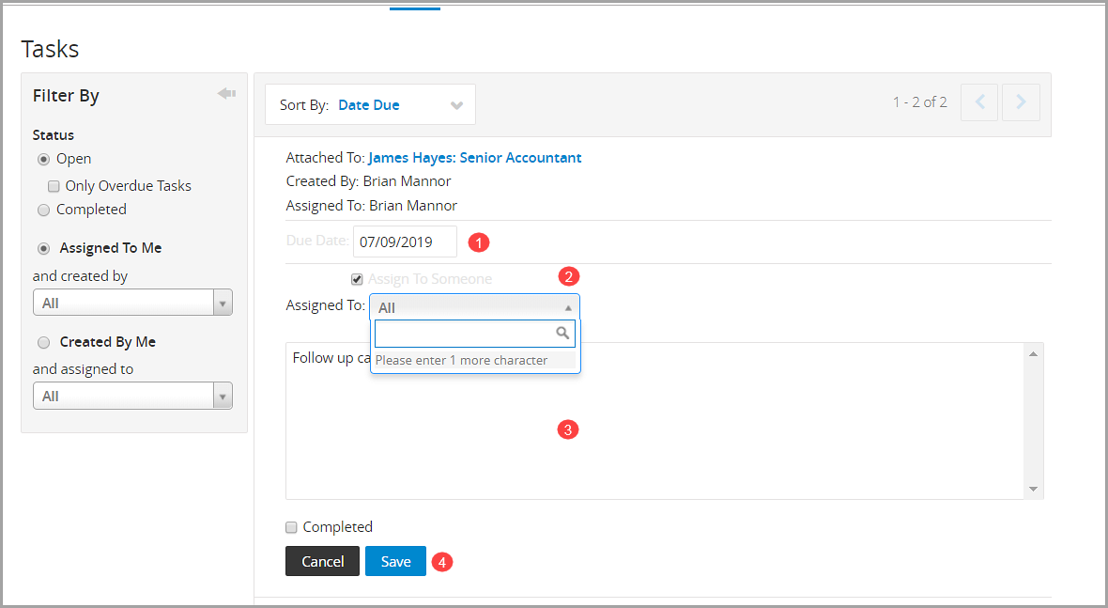Uncheck the Assign To Someone checkbox
1108x608 pixels.
point(357,279)
